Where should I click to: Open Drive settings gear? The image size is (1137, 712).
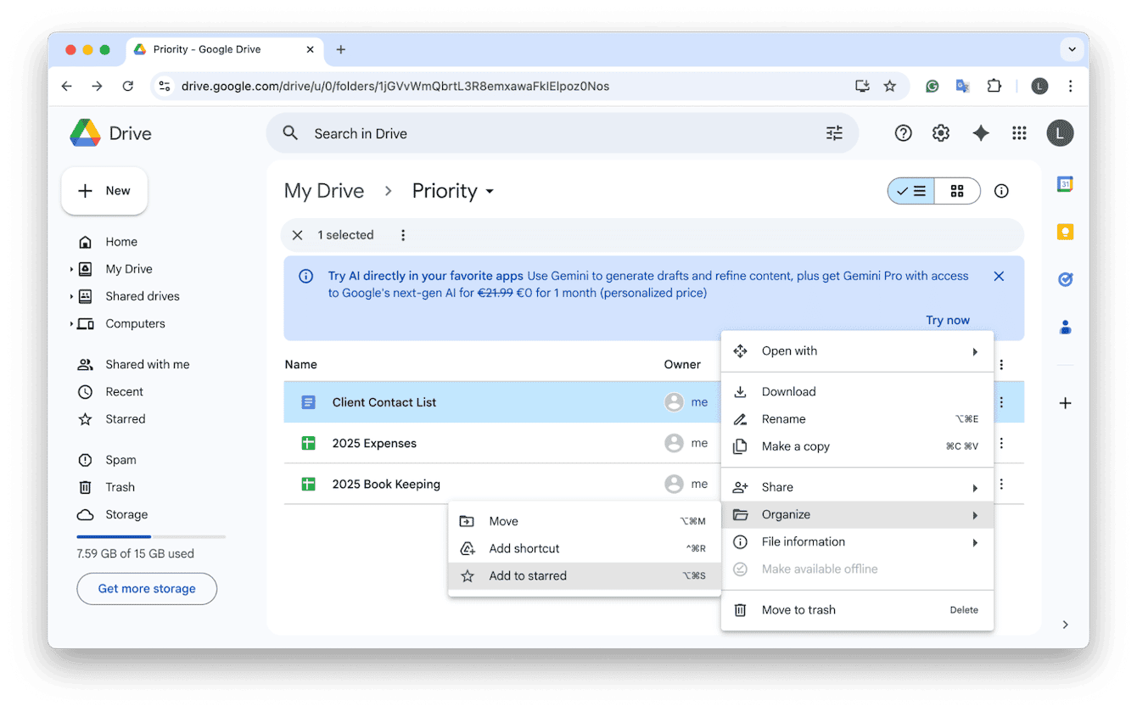pos(940,133)
